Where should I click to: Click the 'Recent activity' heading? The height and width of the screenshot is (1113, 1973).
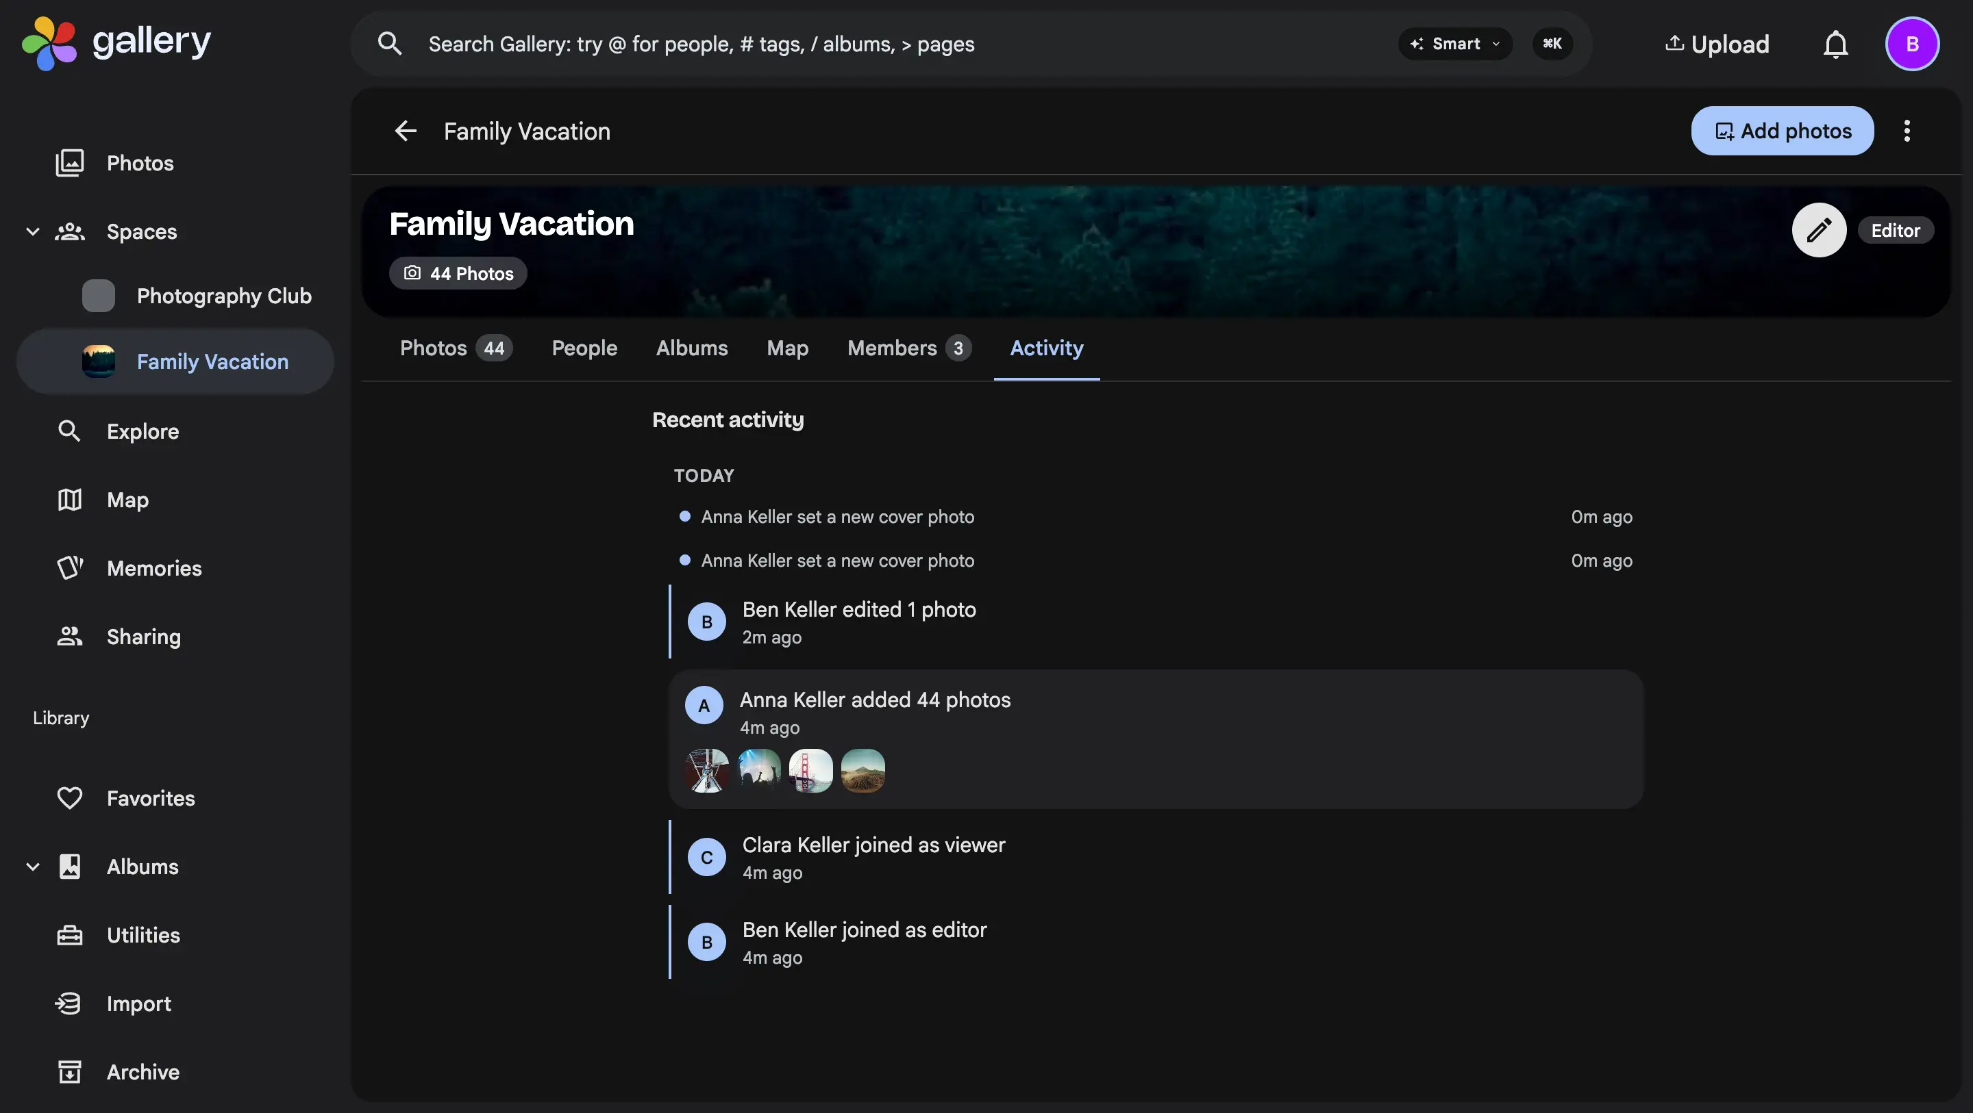click(x=728, y=420)
